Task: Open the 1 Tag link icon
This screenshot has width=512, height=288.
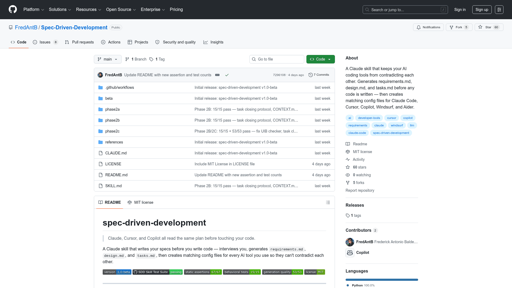Action: pos(151,59)
